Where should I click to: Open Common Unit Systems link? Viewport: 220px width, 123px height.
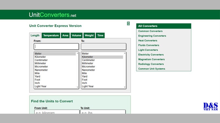152,69
